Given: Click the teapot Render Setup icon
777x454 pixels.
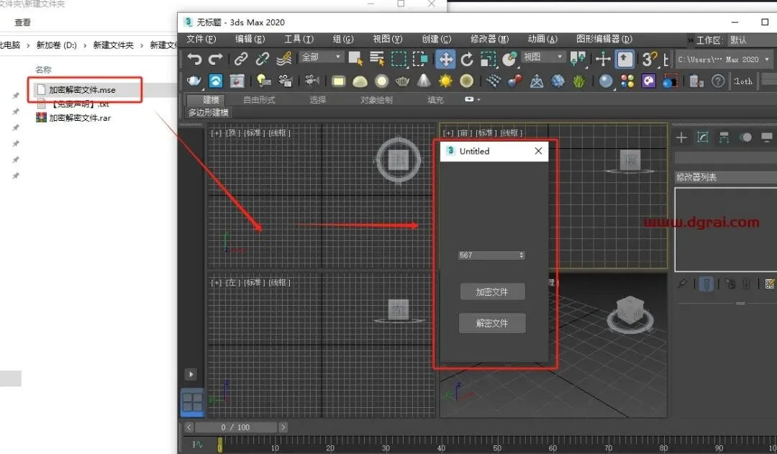Looking at the screenshot, I should [x=194, y=81].
